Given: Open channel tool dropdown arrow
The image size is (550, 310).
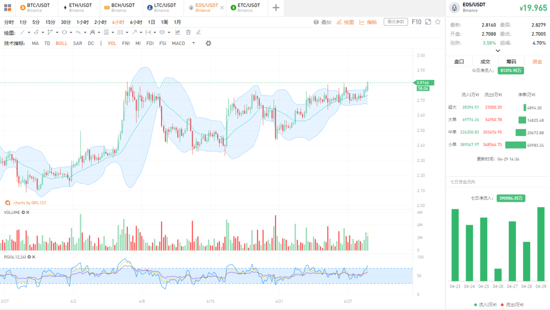Looking at the screenshot, I should [x=43, y=33].
